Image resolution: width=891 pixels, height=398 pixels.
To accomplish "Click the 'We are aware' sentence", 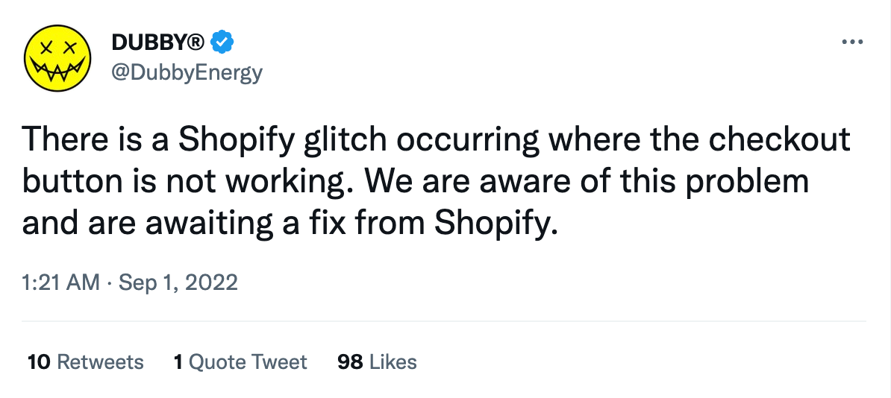I will [x=587, y=182].
